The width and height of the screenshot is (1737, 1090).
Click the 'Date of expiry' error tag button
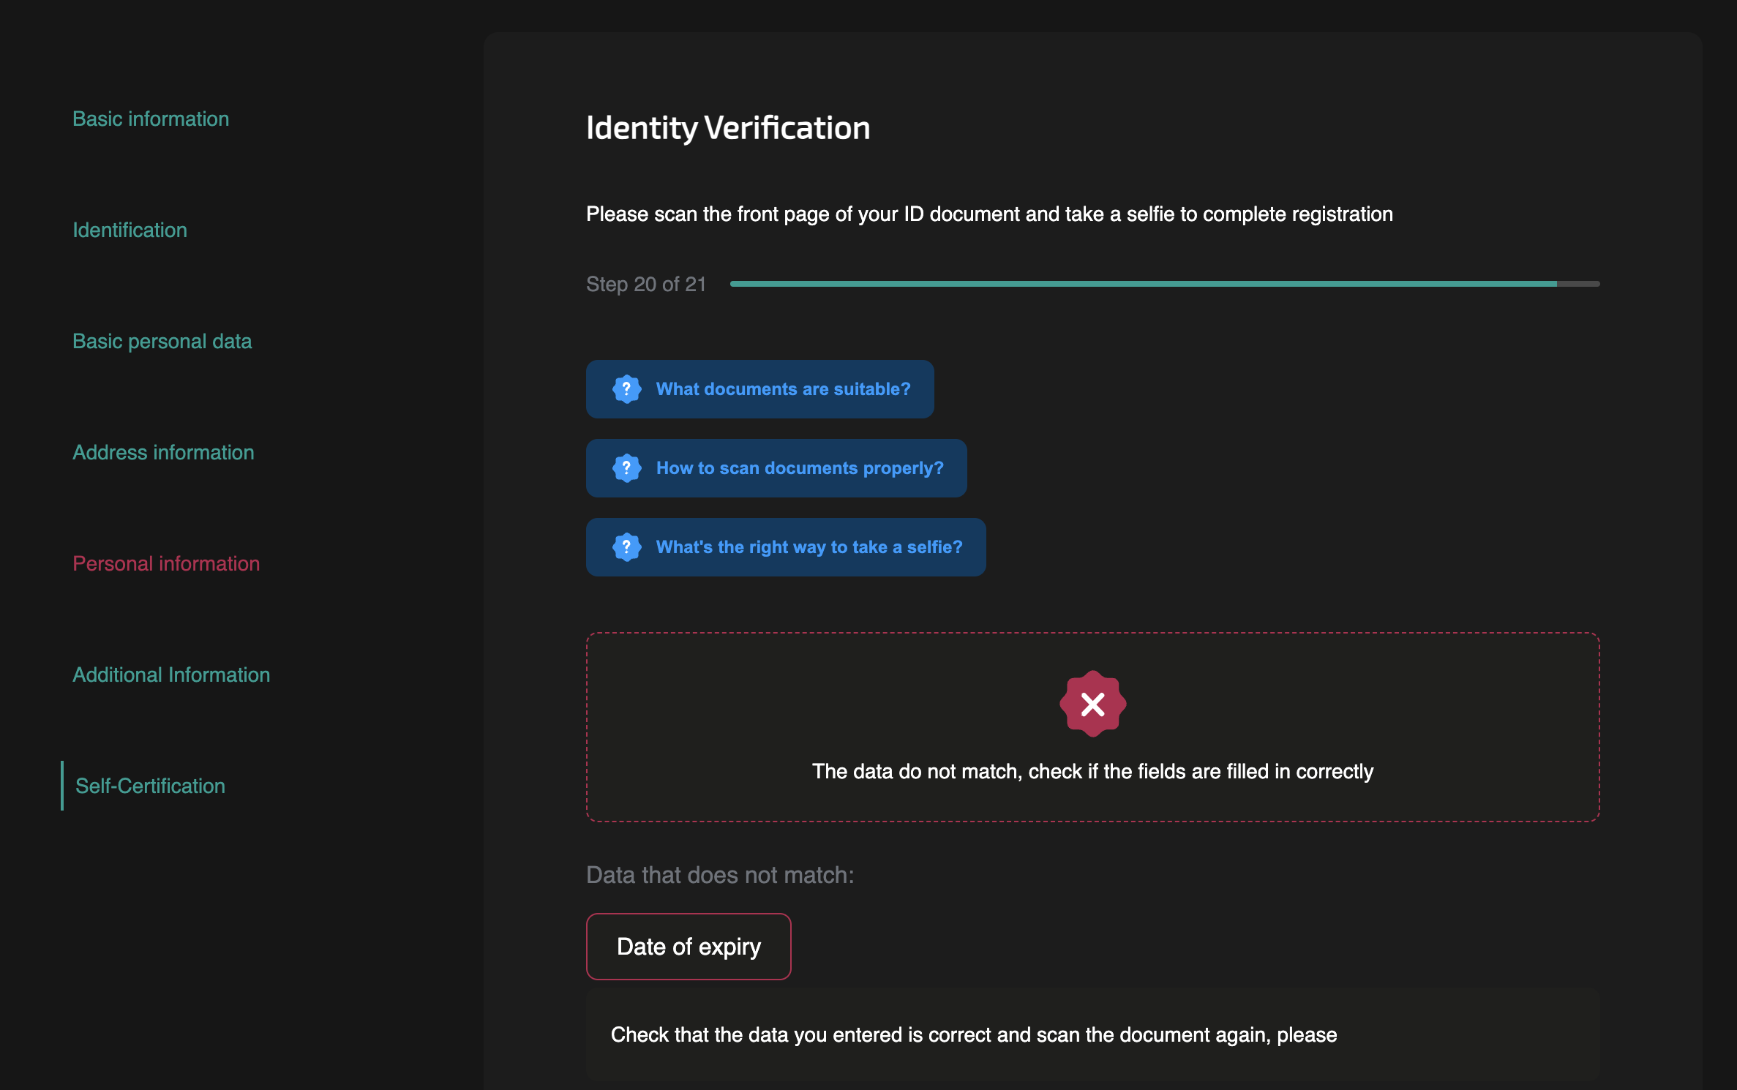(x=689, y=946)
